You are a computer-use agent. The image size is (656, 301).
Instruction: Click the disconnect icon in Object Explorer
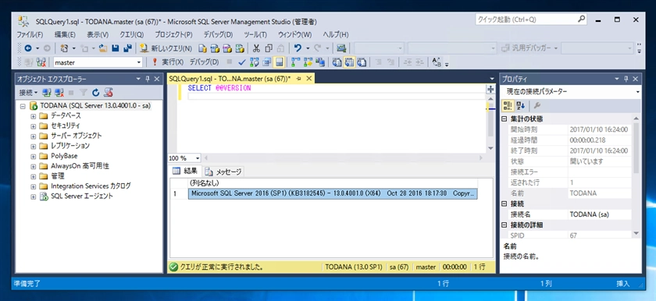(59, 92)
